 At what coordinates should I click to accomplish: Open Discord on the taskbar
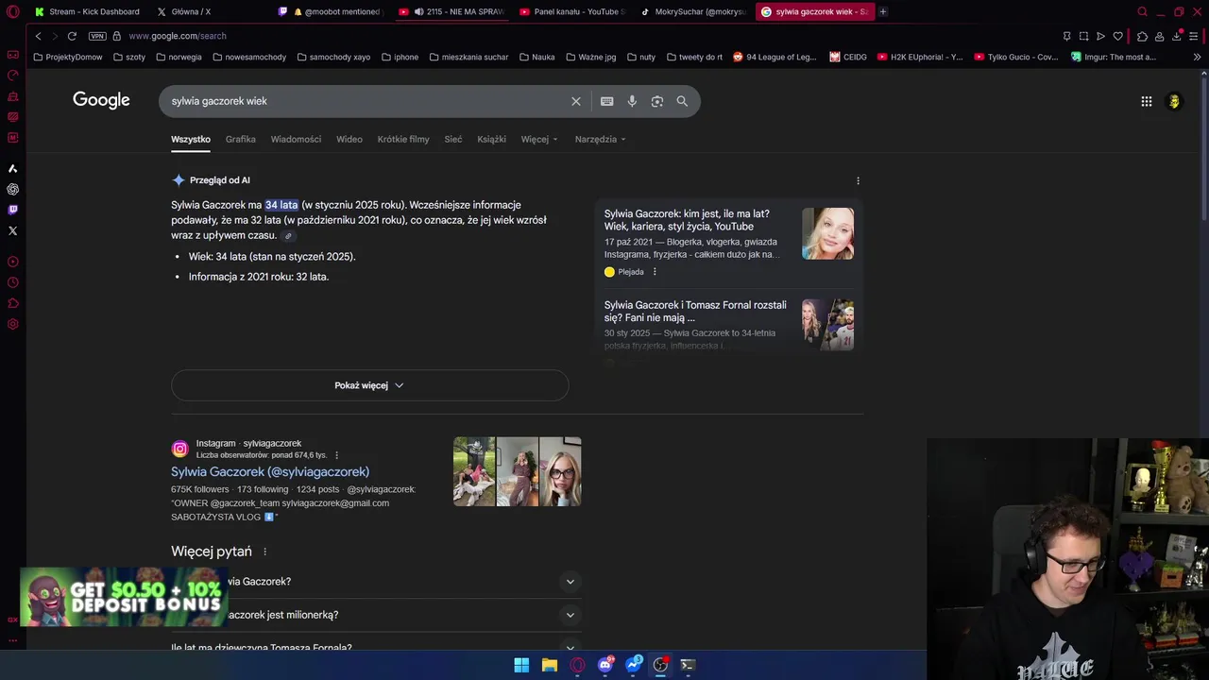(605, 665)
